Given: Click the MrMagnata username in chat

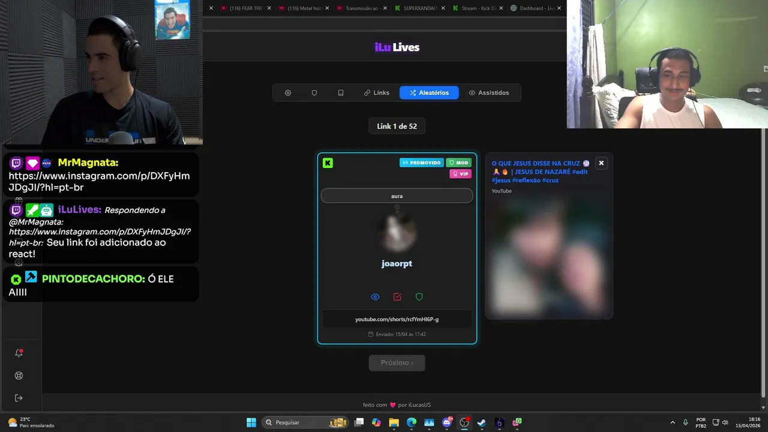Looking at the screenshot, I should click(88, 163).
